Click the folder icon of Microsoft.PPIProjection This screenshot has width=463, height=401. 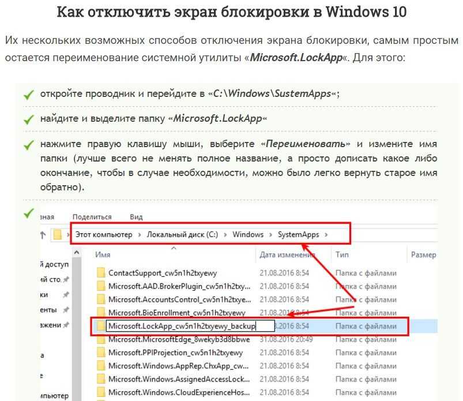click(101, 353)
